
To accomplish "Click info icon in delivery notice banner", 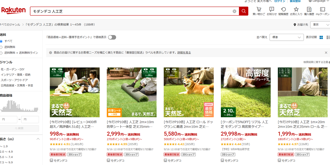I will (x=51, y=53).
